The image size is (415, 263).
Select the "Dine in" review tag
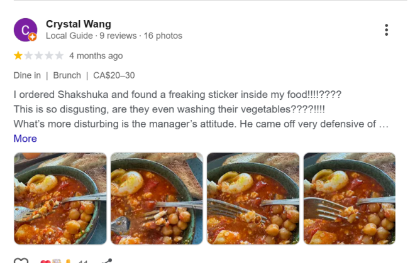click(27, 75)
